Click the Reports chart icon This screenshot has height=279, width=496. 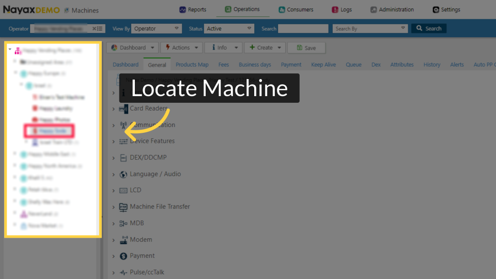[x=182, y=9]
